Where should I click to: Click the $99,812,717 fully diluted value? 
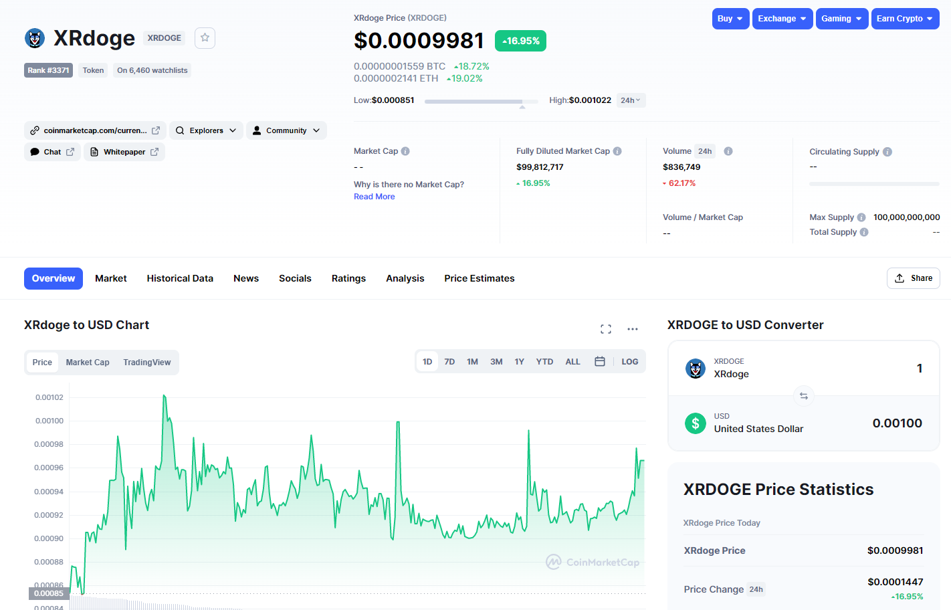[x=540, y=167]
